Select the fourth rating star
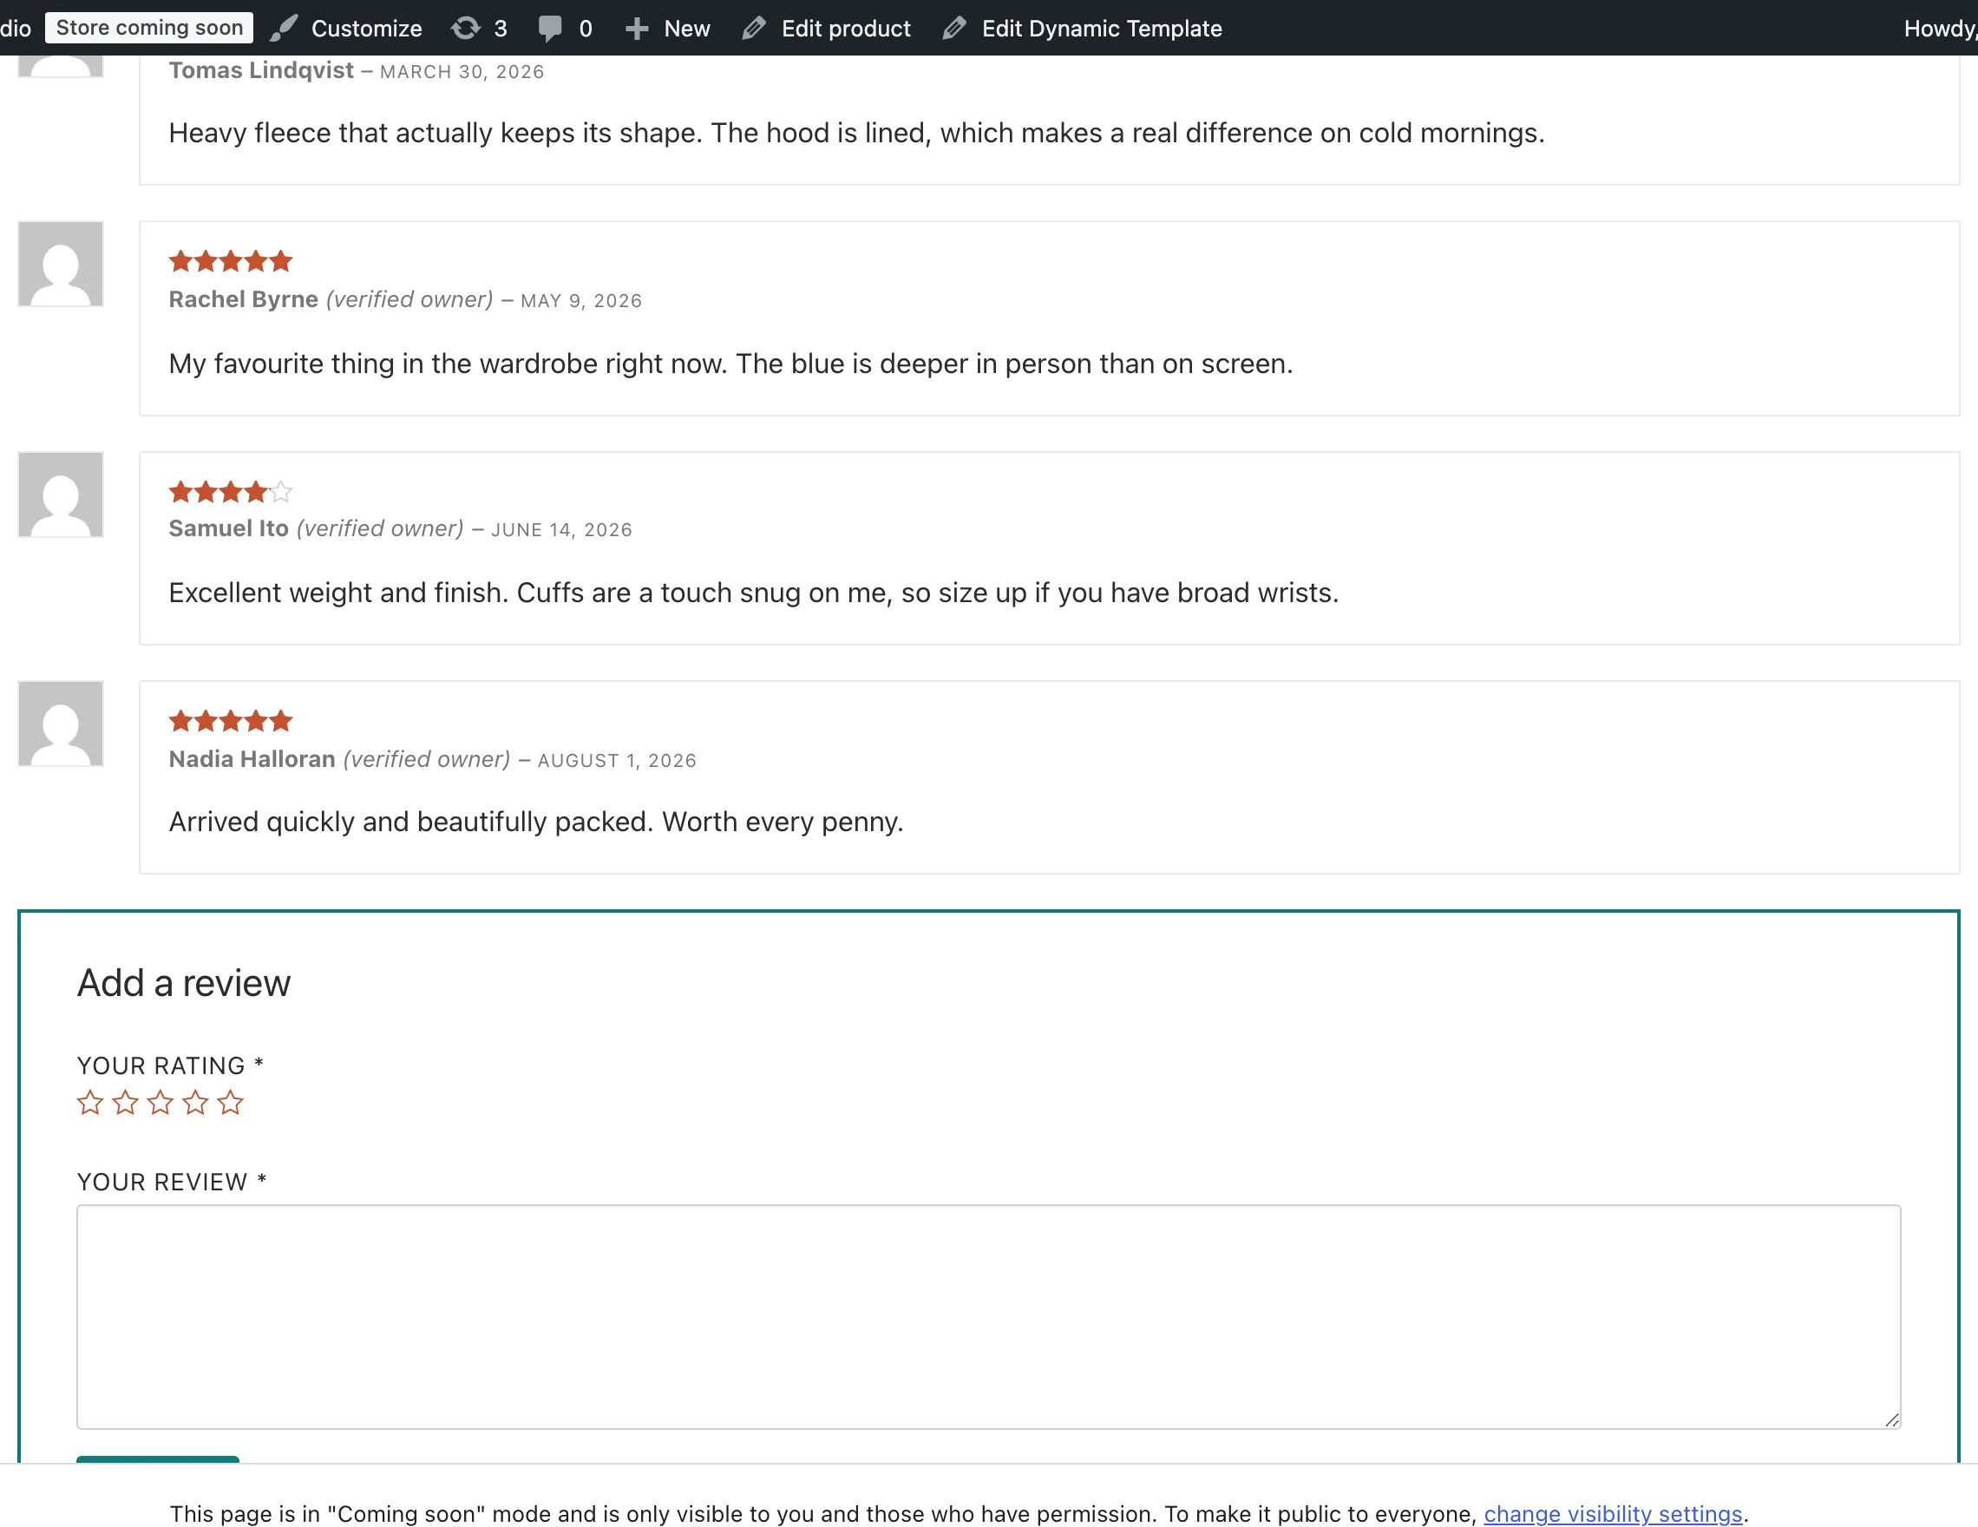1978x1527 pixels. pyautogui.click(x=194, y=1102)
